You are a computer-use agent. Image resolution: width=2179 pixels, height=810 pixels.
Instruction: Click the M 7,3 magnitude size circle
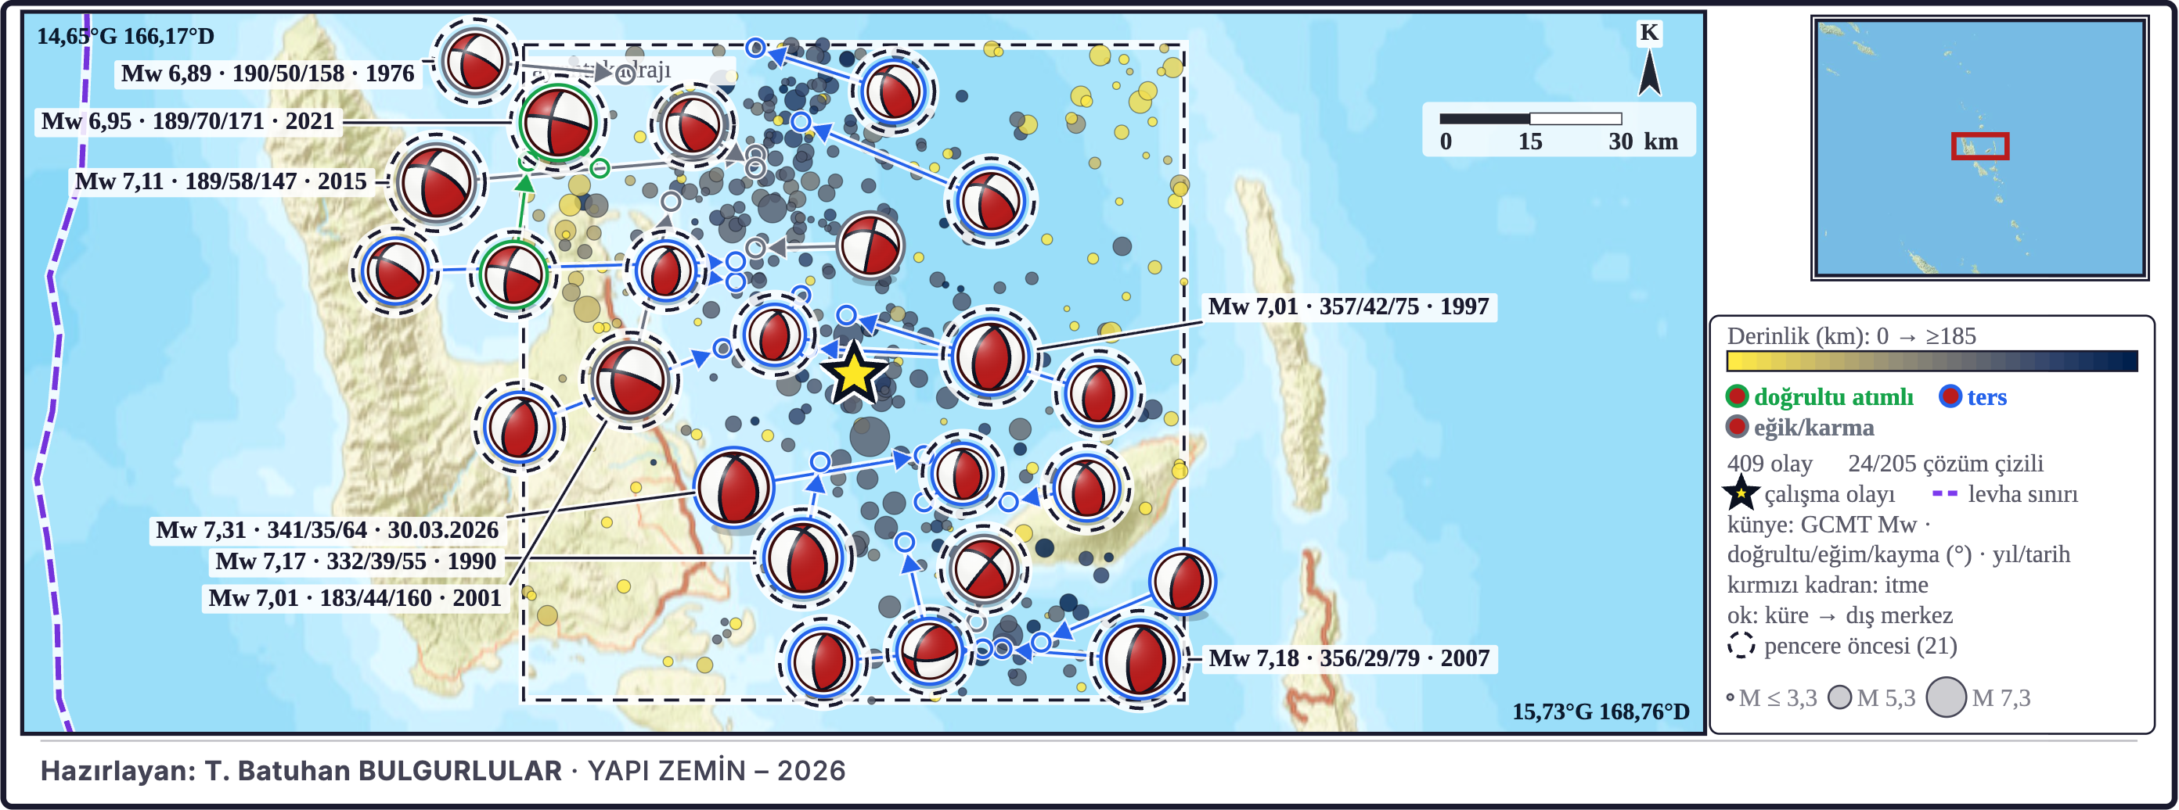point(1946,697)
